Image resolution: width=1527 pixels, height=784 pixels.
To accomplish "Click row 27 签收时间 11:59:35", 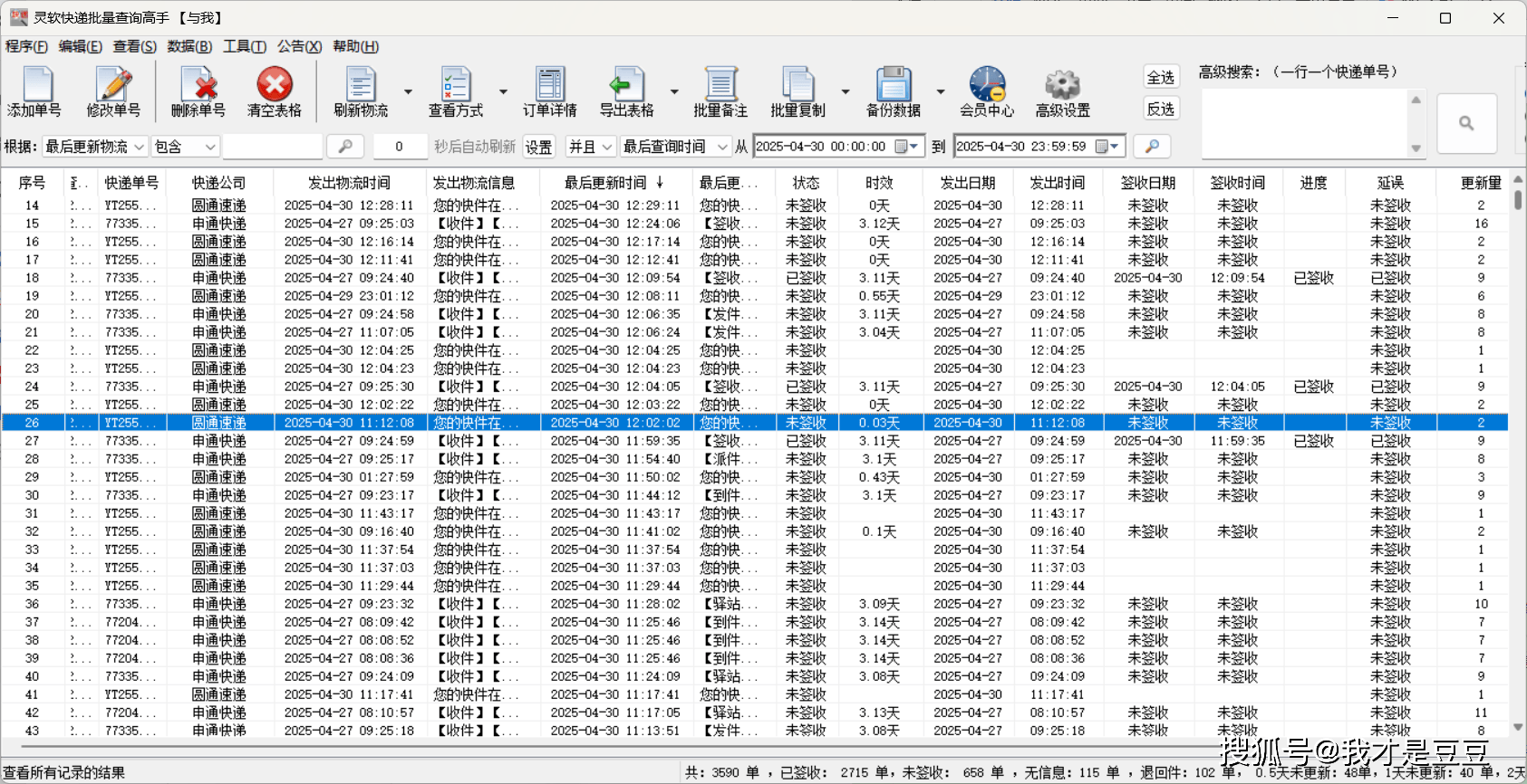I will 1237,441.
